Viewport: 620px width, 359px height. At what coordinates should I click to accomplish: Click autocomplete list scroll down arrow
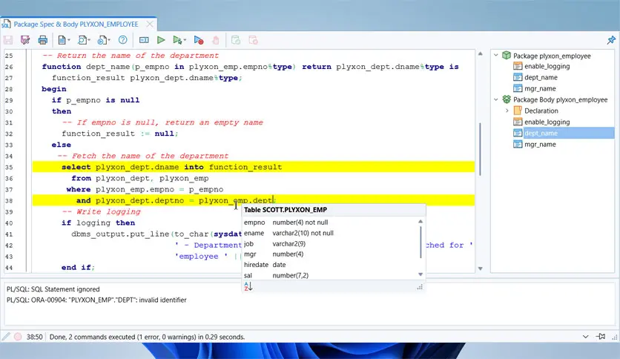[421, 274]
